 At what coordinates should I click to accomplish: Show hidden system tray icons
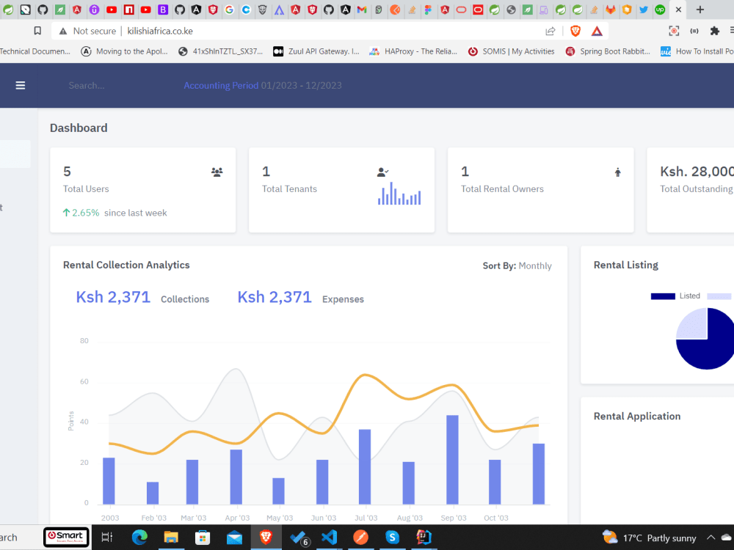click(x=711, y=538)
